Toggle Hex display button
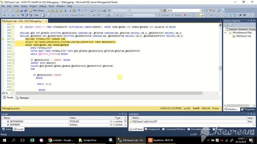The width and height of the screenshot is (257, 144). (x=37, y=15)
